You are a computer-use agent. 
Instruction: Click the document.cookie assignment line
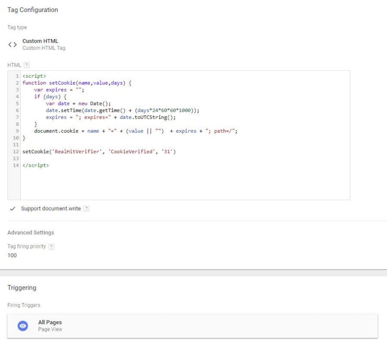tap(135, 131)
